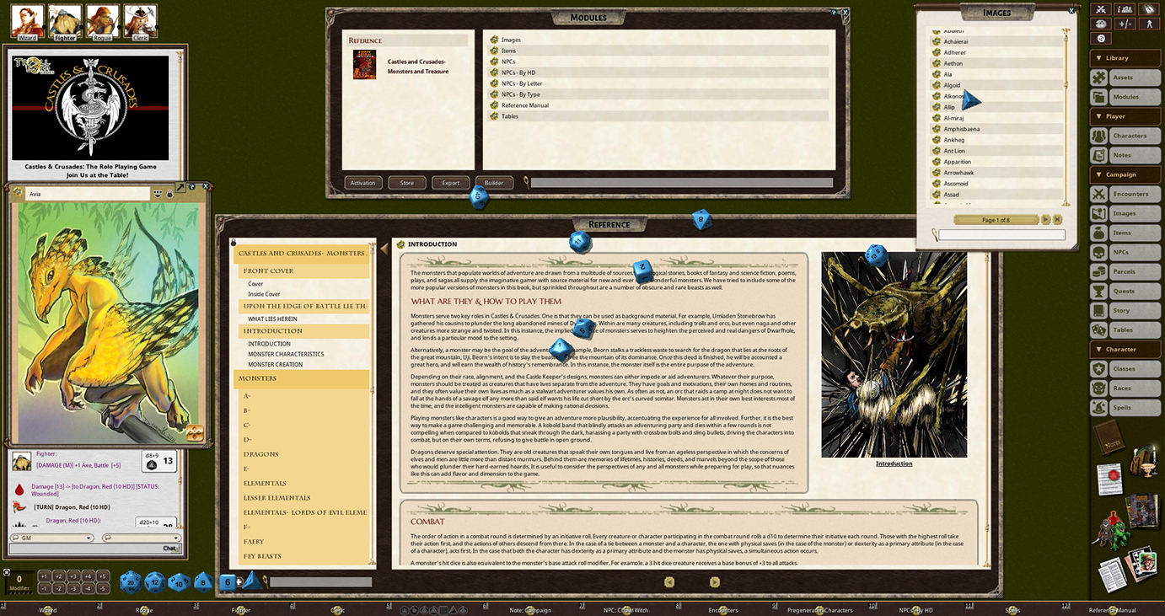
Task: Click the Assets puzzle piece icon
Action: point(1098,78)
